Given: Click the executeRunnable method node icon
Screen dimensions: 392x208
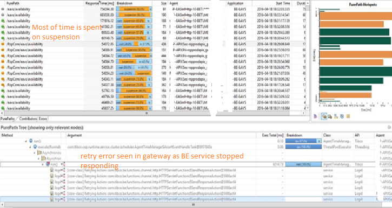Looking at the screenshot, I should click(35, 147).
